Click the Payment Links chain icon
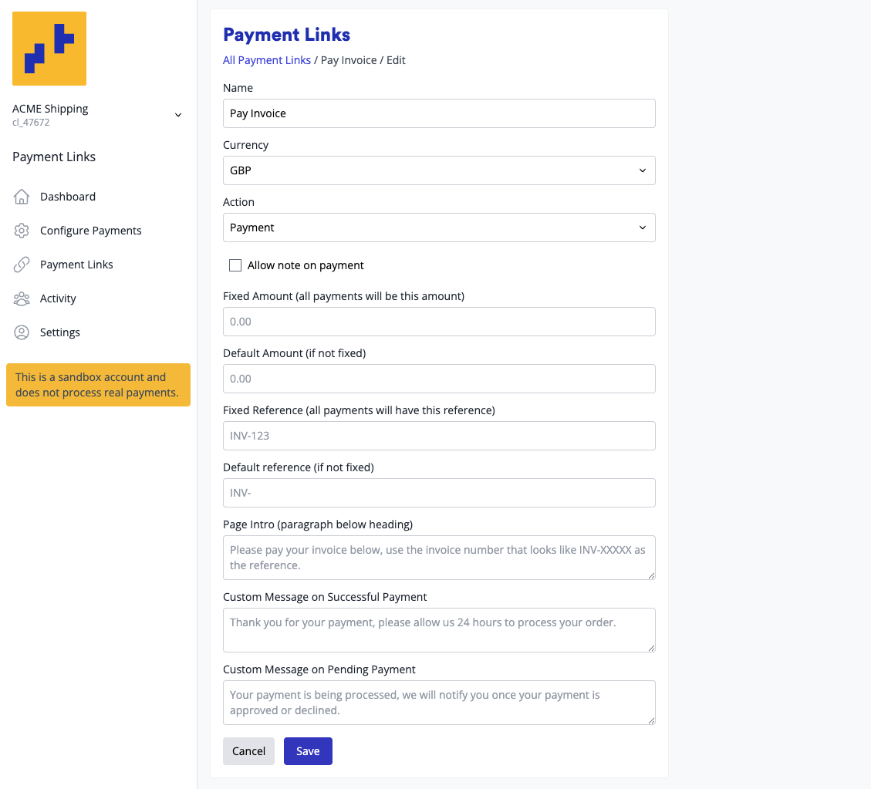 22,265
